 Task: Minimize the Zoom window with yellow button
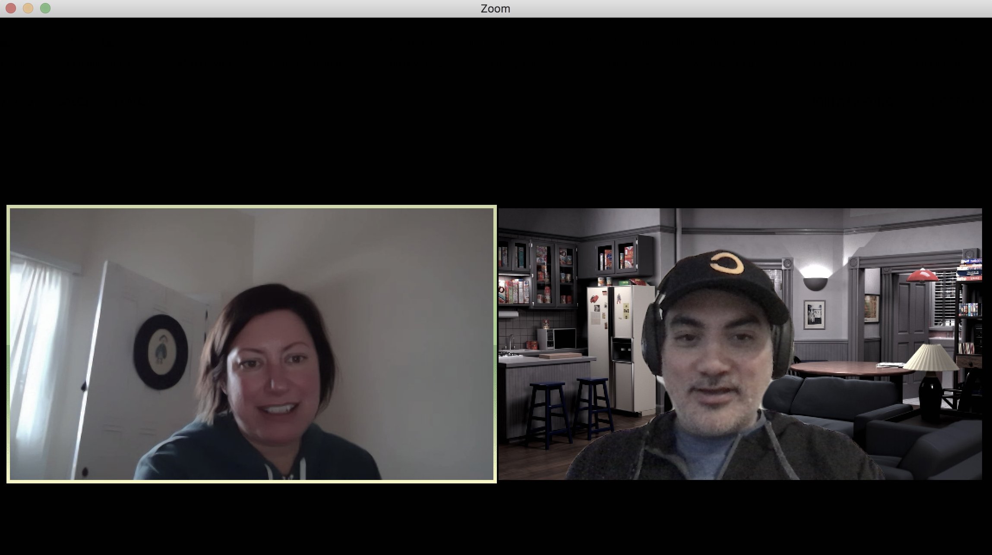[28, 8]
